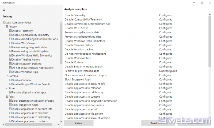
Task: Uncheck the Disable Telemetry checkbox
Action: tap(10, 31)
